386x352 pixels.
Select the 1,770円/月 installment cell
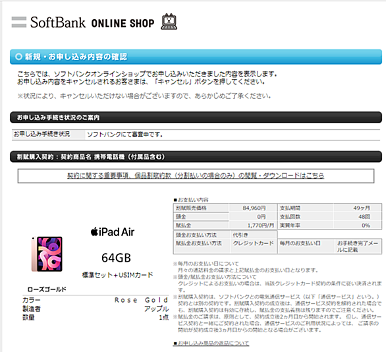tap(253, 225)
